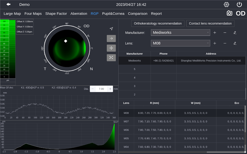Switch to the Four Maps tab
The width and height of the screenshot is (247, 154).
point(33,14)
